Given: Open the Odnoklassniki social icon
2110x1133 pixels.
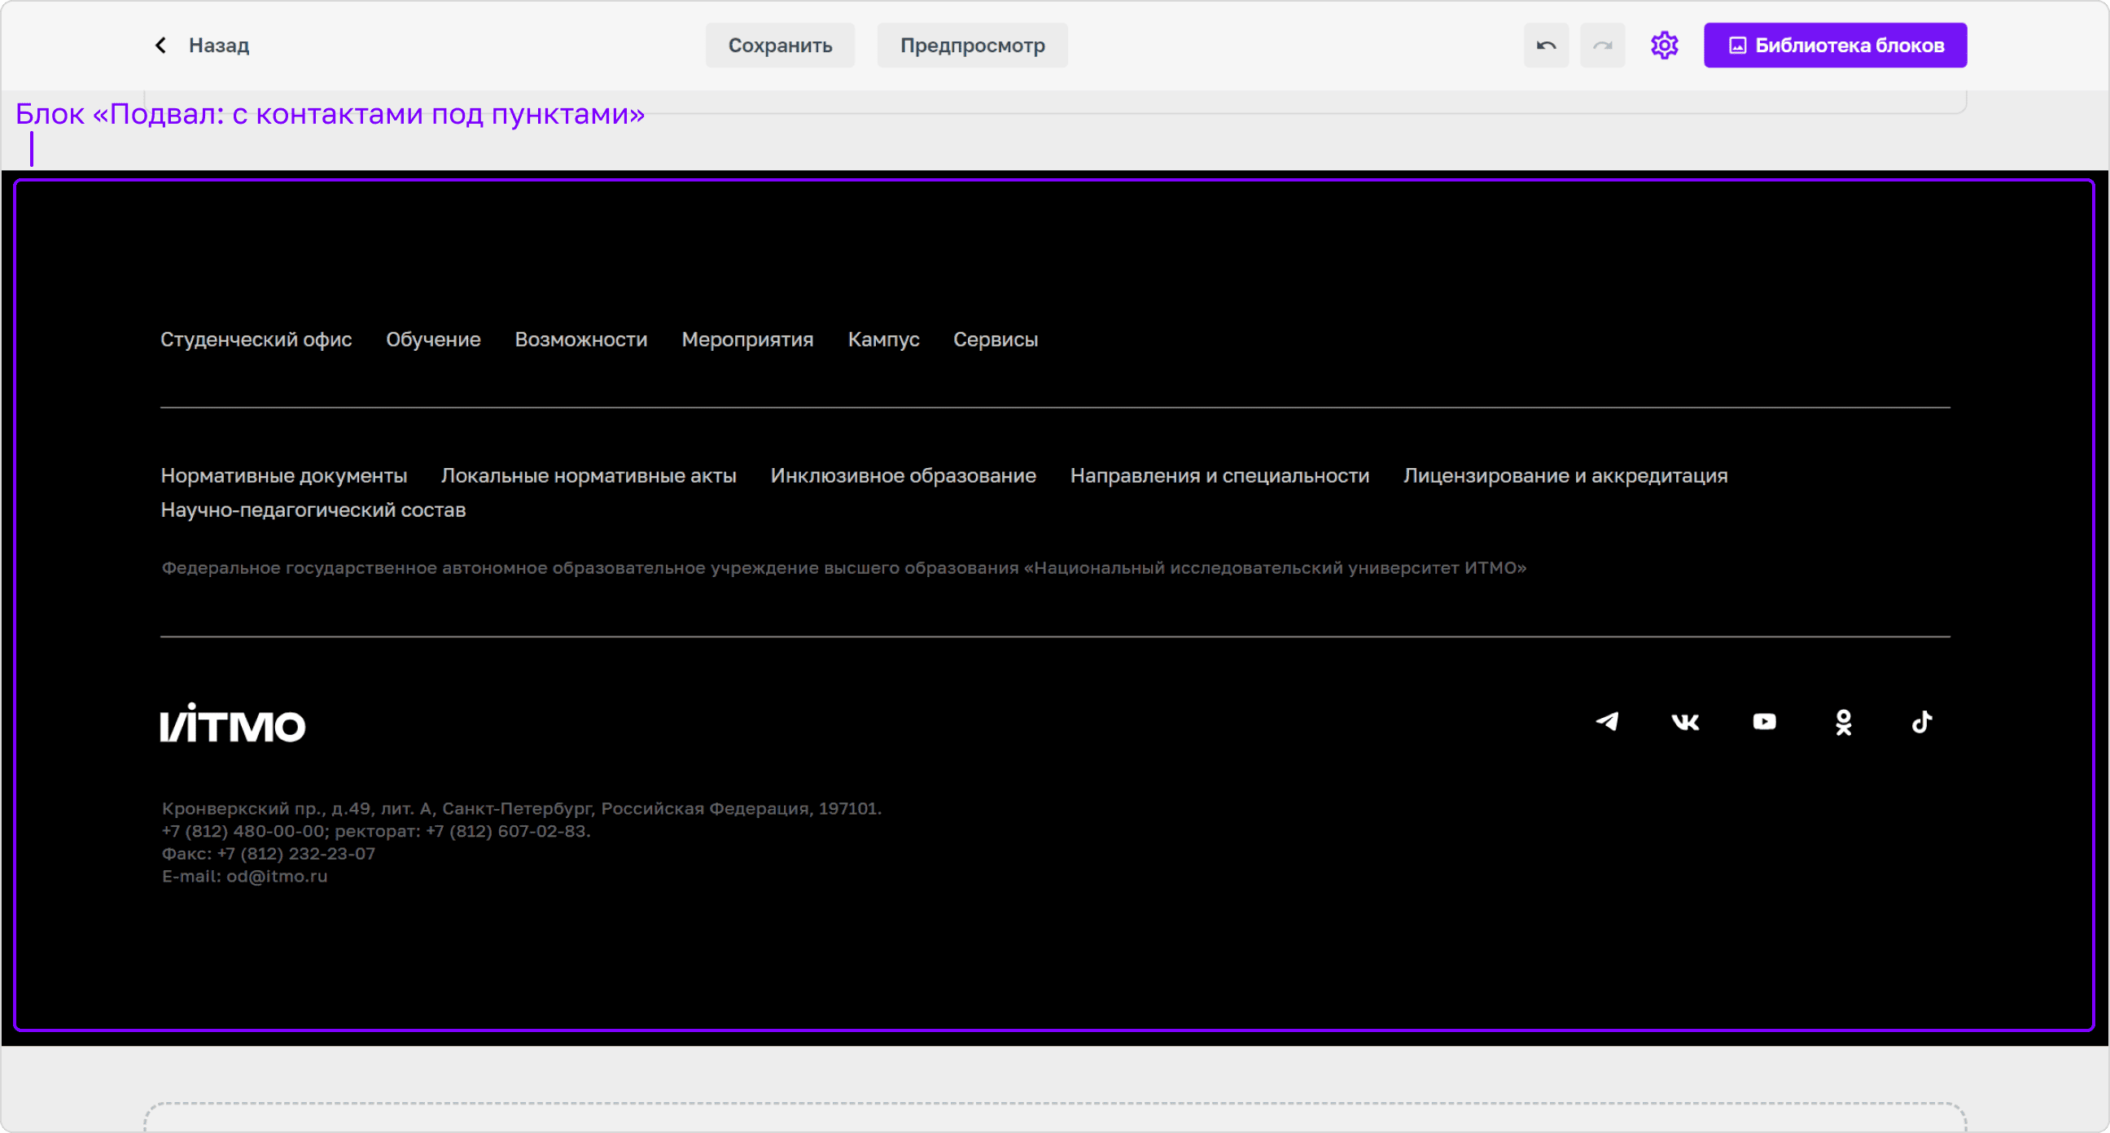Looking at the screenshot, I should pos(1843,722).
